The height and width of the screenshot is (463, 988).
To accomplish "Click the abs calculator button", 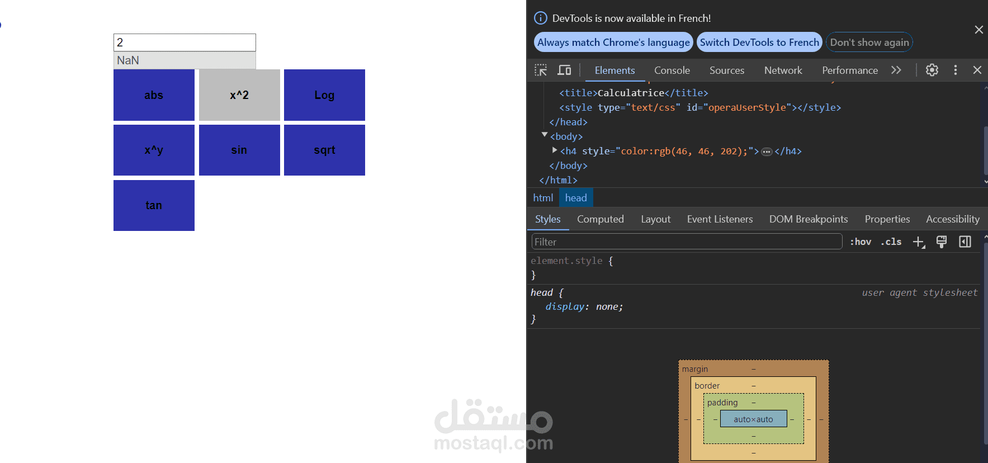I will tap(154, 95).
